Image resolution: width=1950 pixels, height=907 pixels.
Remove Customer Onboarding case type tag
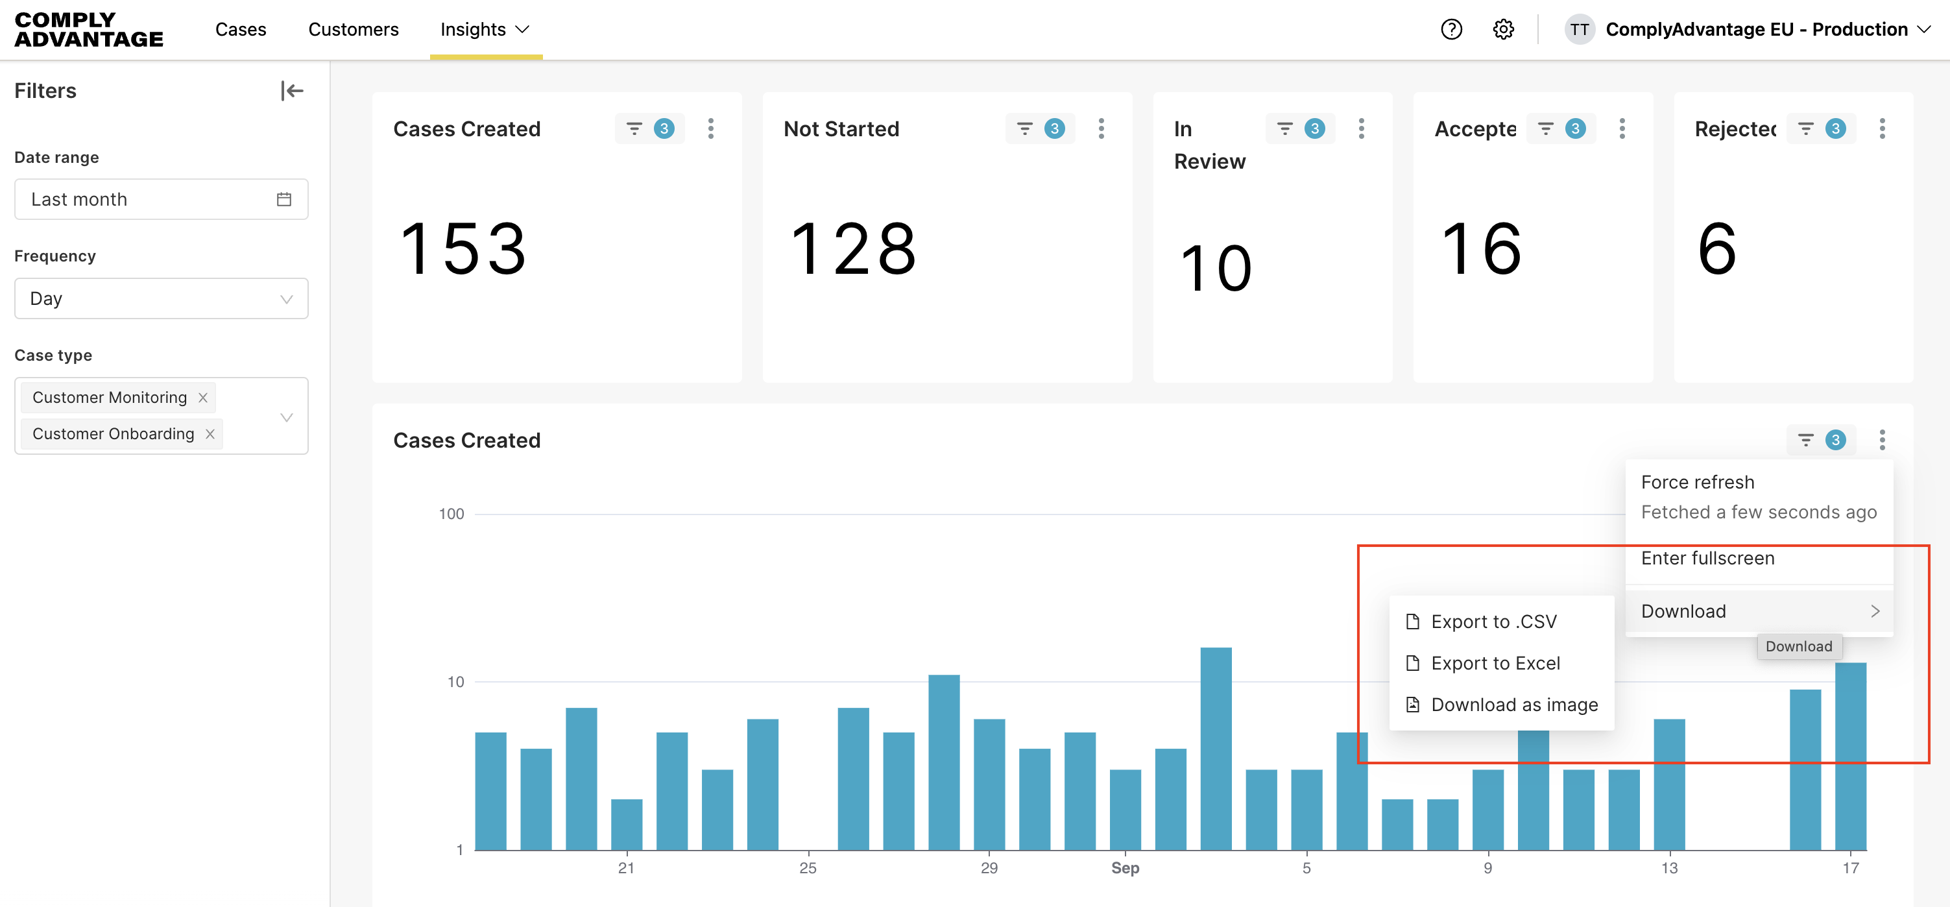click(x=210, y=434)
